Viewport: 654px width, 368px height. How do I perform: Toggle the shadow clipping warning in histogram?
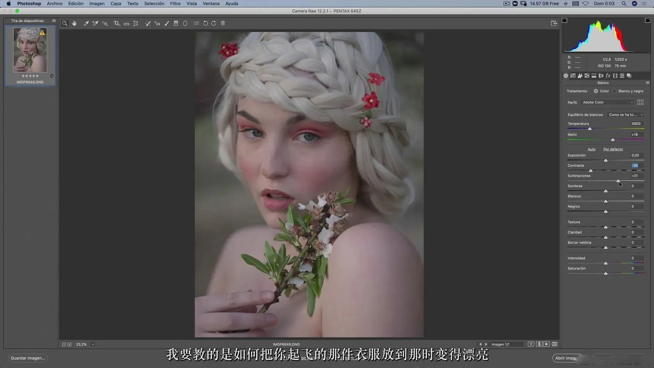click(564, 20)
